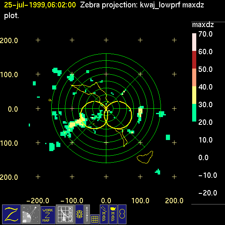The height and width of the screenshot is (225, 225).
Task: Click the large Zebra Z icon
Action: [11, 214]
